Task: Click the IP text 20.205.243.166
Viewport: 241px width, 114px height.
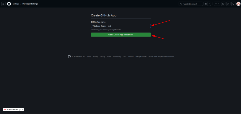Action: coord(12,109)
